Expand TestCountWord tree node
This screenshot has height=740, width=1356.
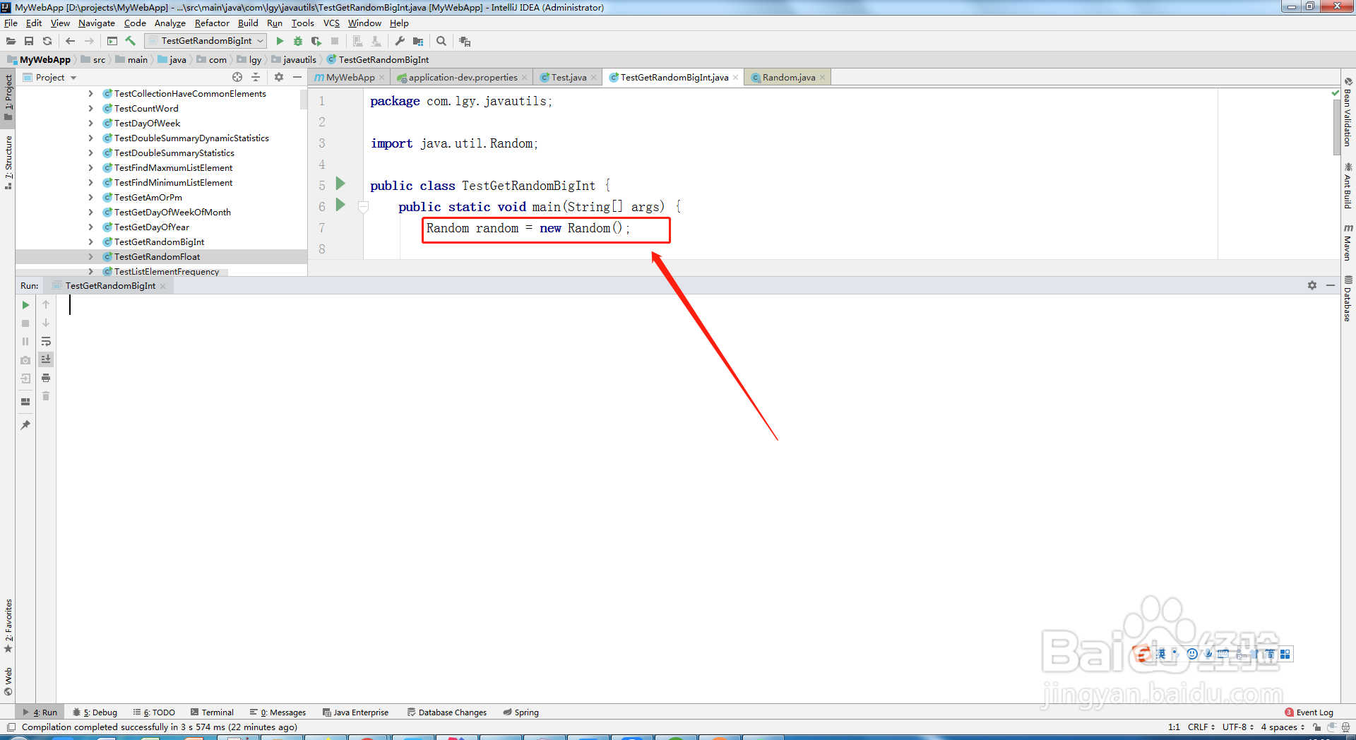(90, 108)
